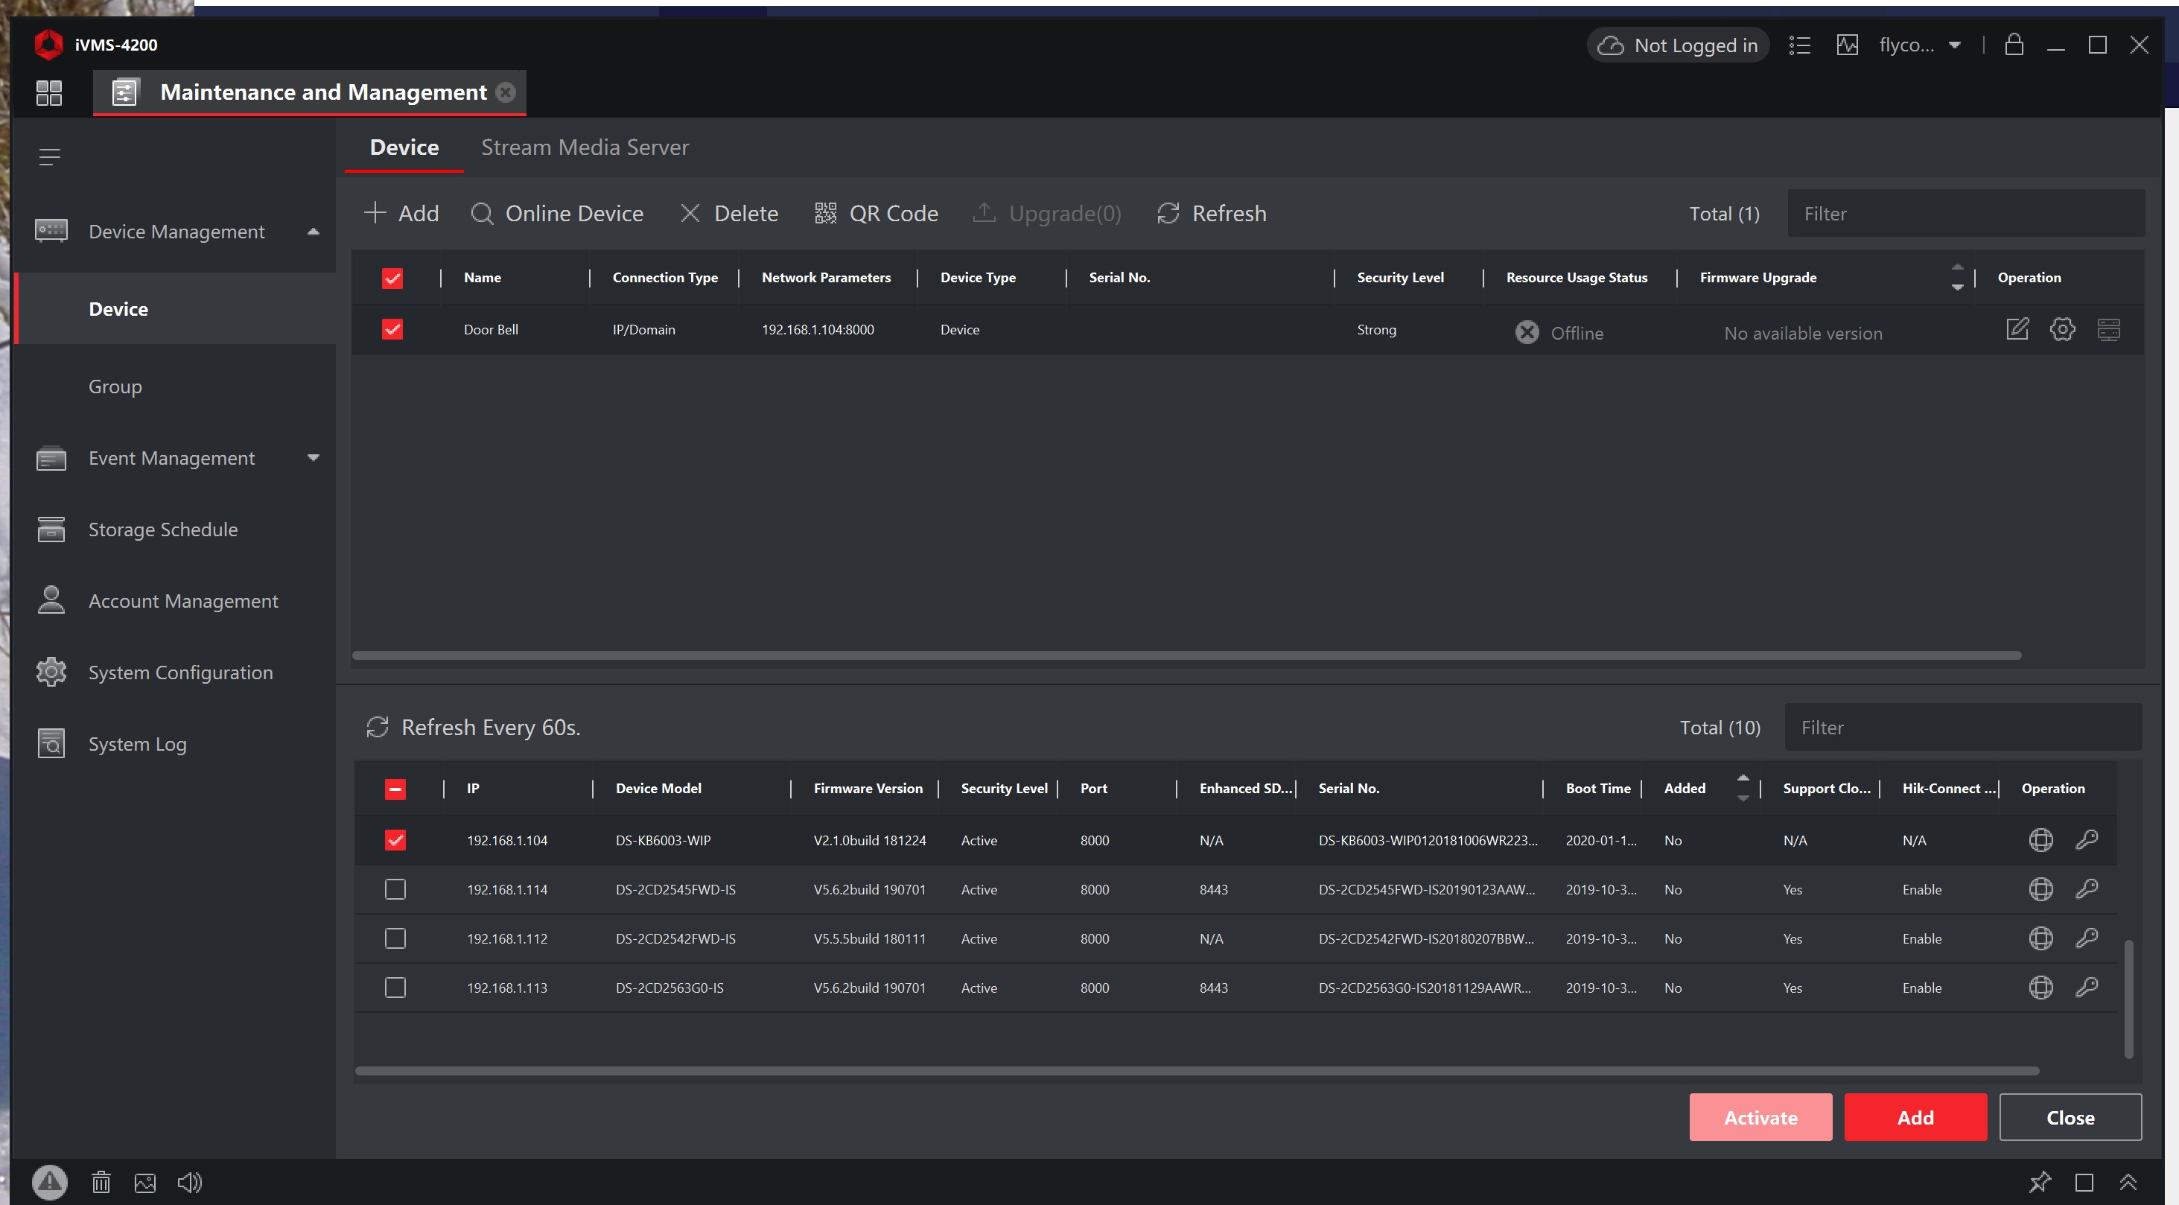Check the 192.168.1.112 device checkbox

click(x=395, y=938)
